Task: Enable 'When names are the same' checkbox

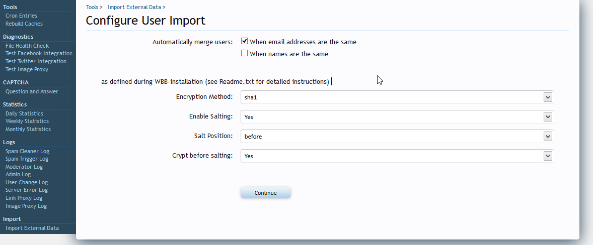Action: (244, 53)
